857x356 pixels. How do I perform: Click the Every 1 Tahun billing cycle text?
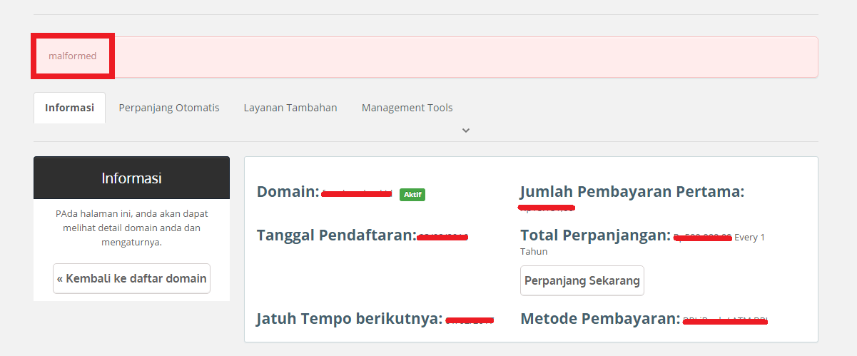point(749,238)
